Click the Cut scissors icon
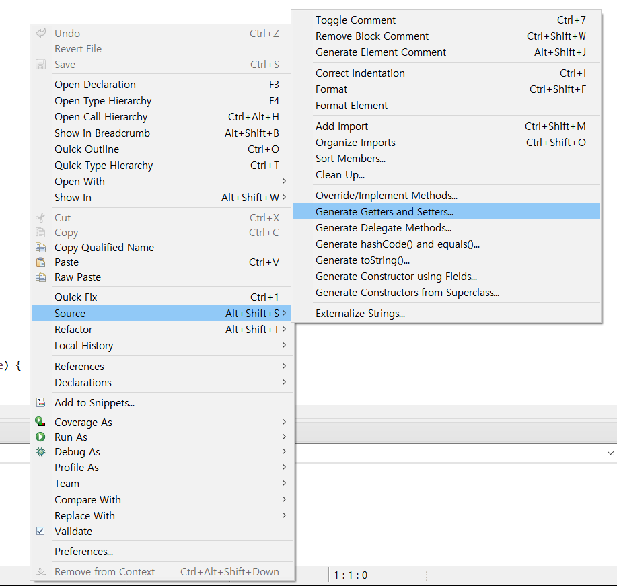 (x=40, y=217)
